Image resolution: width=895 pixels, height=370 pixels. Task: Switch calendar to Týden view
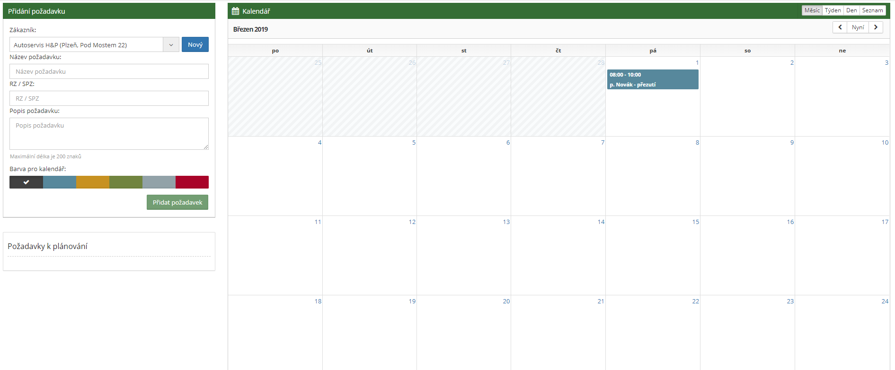coord(833,10)
